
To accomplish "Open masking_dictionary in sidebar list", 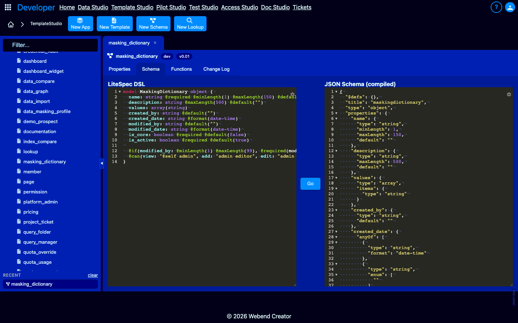I will coord(45,161).
